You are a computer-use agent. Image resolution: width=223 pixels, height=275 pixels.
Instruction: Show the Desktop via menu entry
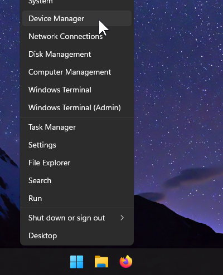click(77, 235)
